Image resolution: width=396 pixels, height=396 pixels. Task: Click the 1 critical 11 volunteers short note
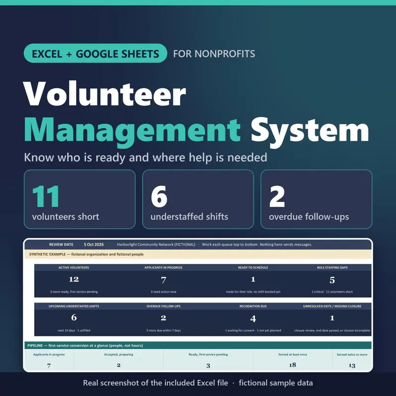[x=332, y=292]
